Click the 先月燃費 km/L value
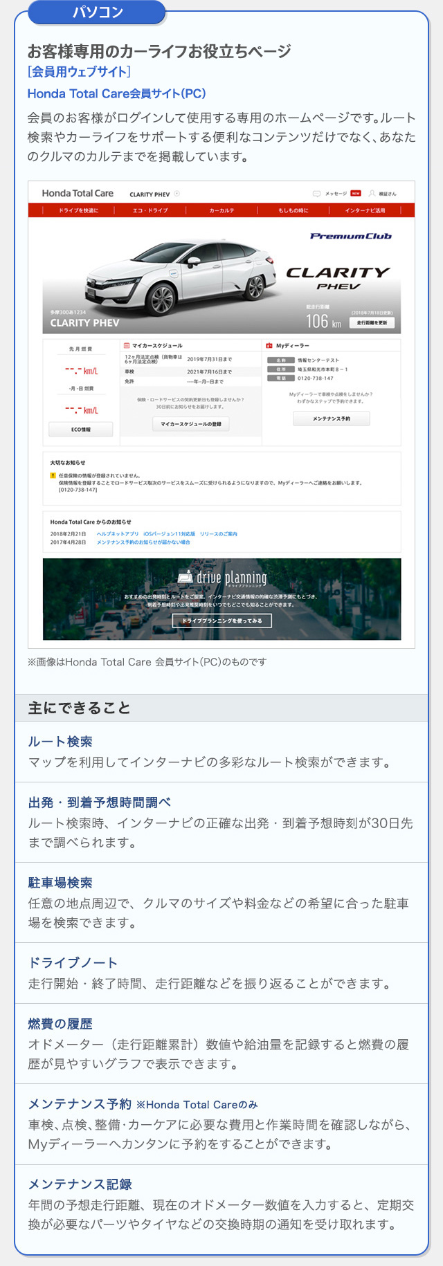Viewport: 443px width, 1266px height. [81, 371]
